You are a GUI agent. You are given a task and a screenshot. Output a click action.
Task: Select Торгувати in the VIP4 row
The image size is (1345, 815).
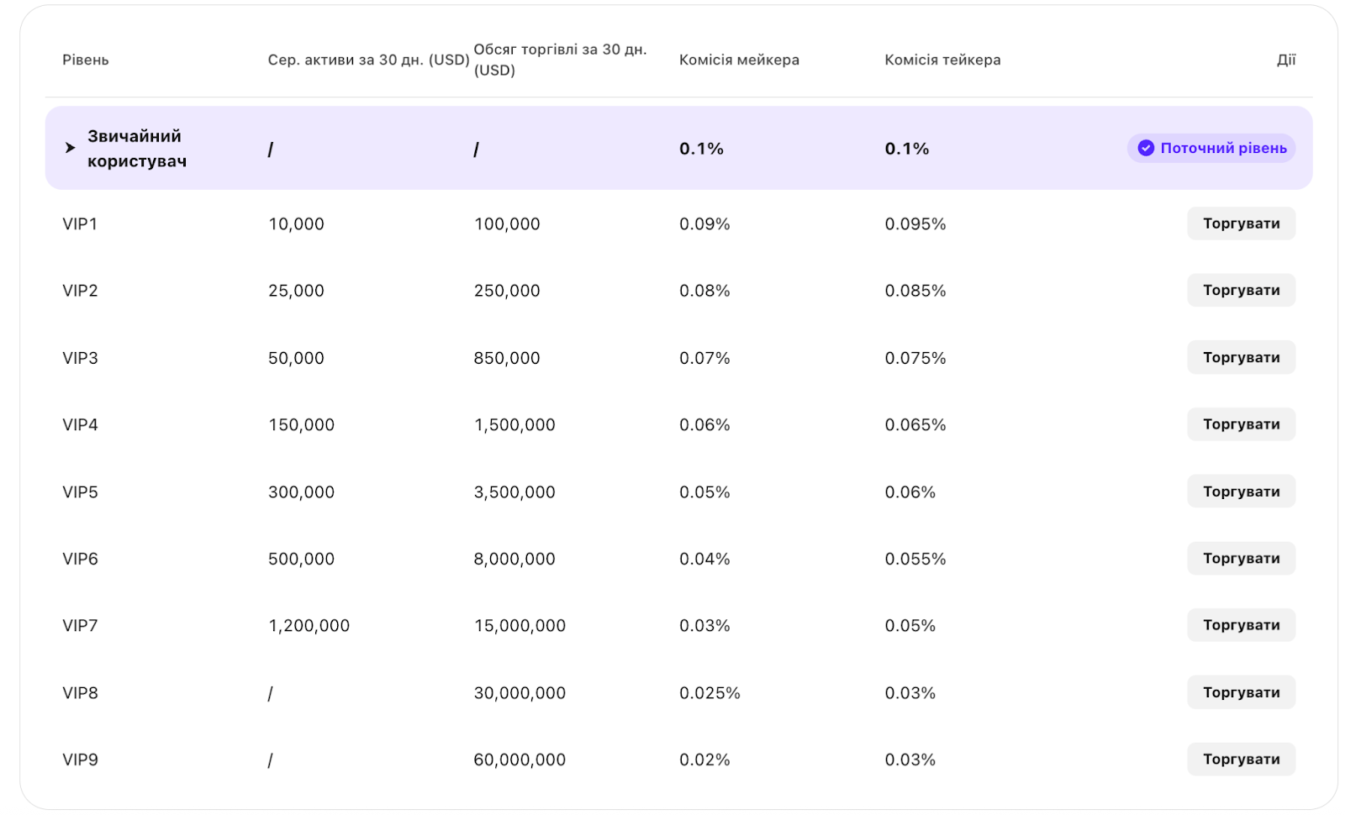pyautogui.click(x=1241, y=424)
